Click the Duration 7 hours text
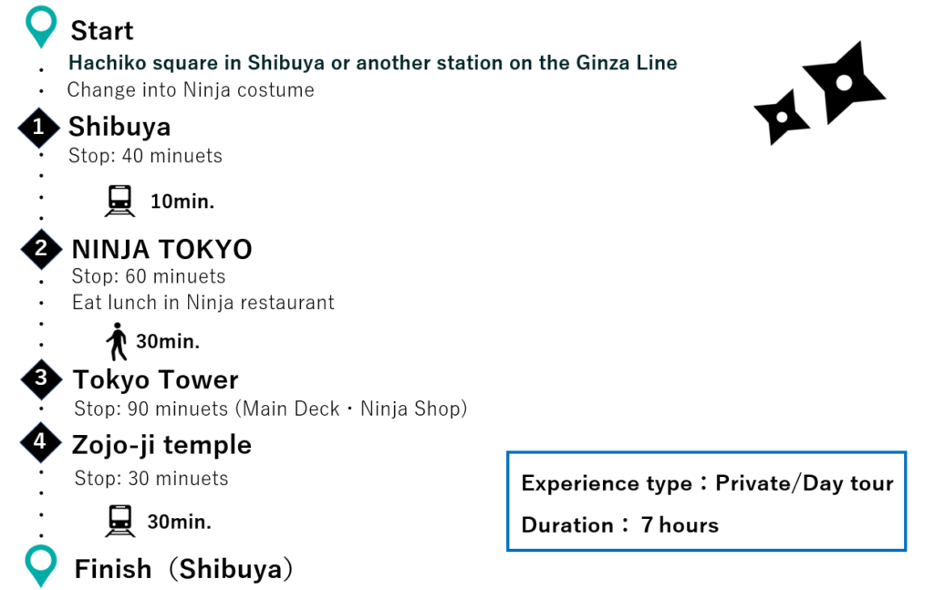Image resolution: width=934 pixels, height=590 pixels. (x=620, y=525)
